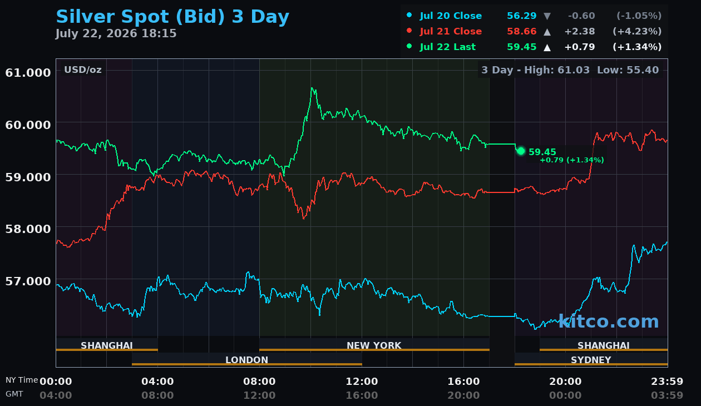Click the Jul 20 Close label

[x=451, y=16]
